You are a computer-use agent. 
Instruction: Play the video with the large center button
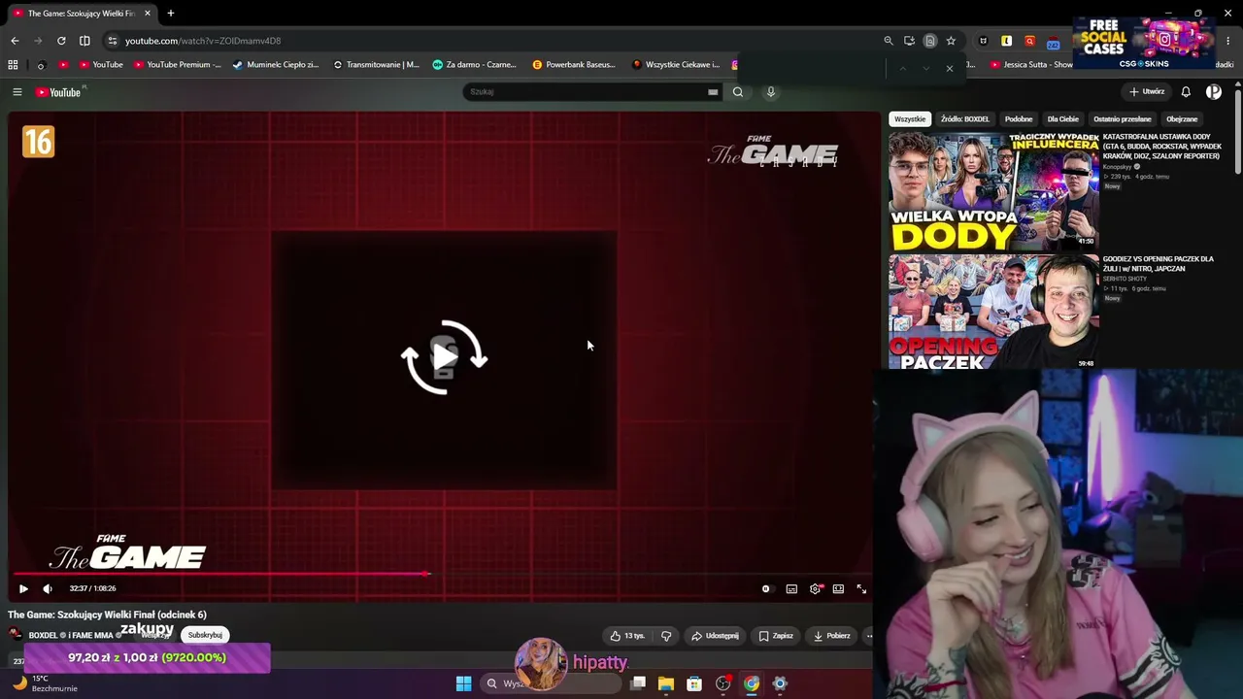444,357
